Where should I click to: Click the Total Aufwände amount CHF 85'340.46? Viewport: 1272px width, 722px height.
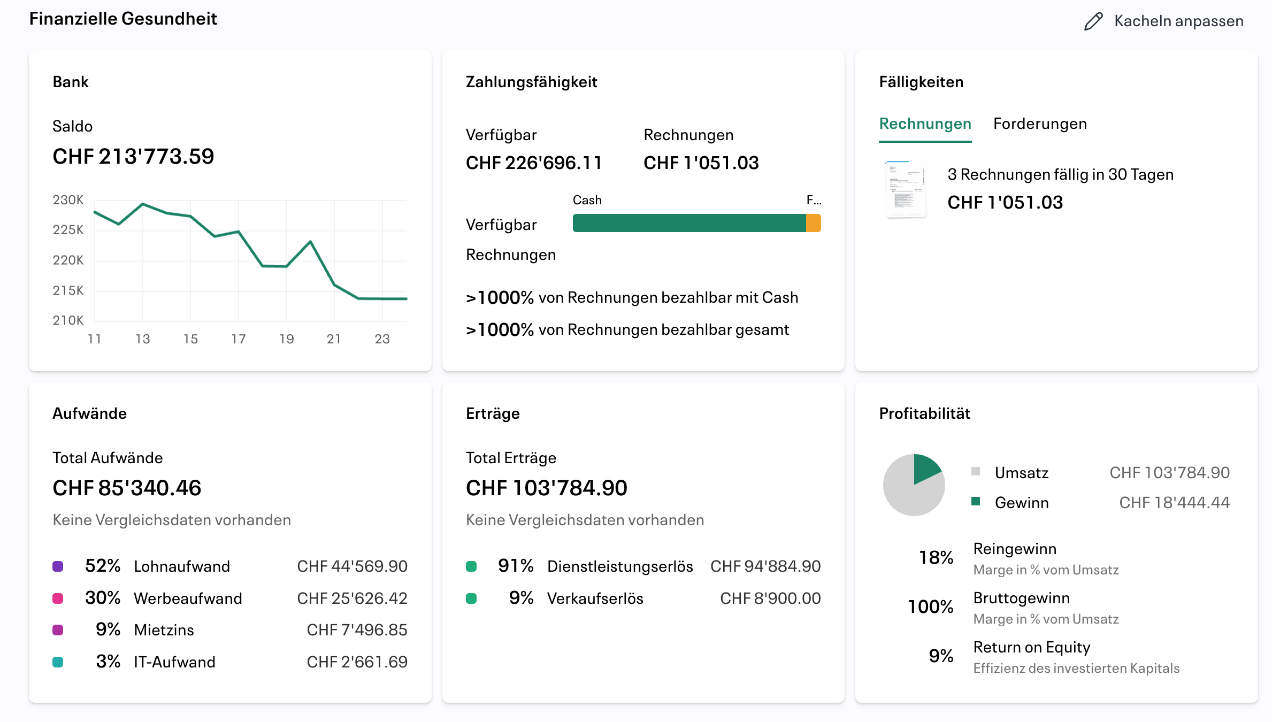point(127,487)
